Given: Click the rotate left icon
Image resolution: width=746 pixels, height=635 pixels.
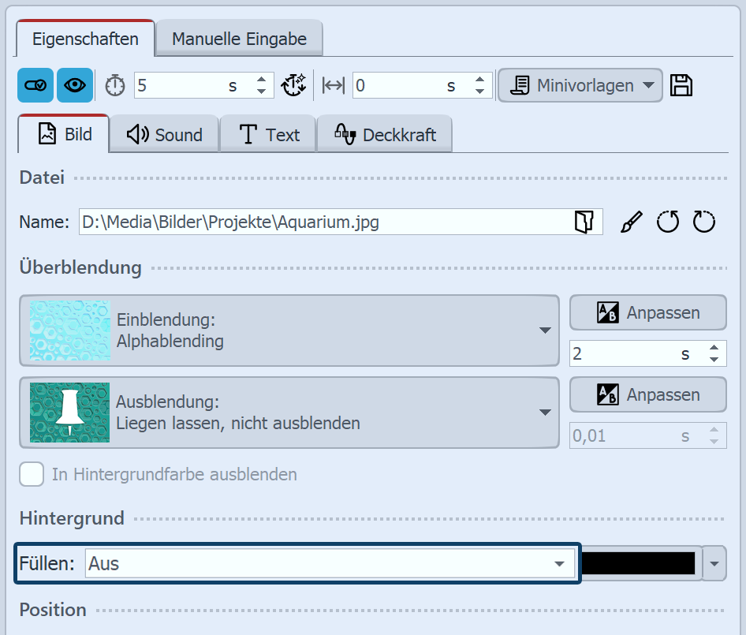Looking at the screenshot, I should 667,222.
